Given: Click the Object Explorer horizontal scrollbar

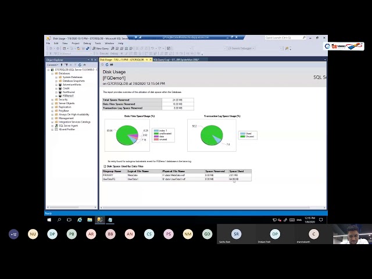Looking at the screenshot, I should pos(71,208).
